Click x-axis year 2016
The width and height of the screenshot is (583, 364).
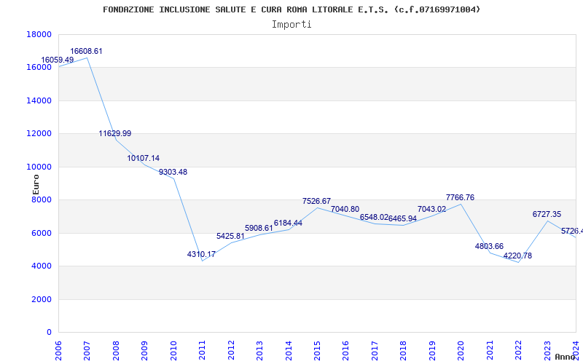coord(345,350)
